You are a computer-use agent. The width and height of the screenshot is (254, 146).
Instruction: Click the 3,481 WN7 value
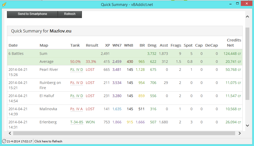click(x=117, y=70)
